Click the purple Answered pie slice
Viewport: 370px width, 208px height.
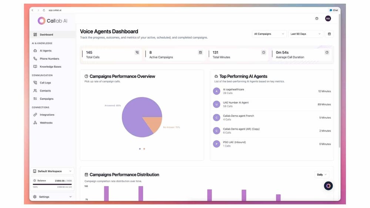pos(135,115)
